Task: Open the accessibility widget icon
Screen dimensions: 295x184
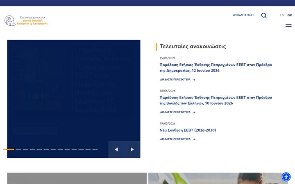Action: tap(286, 177)
